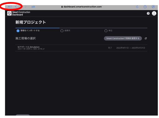This screenshot has width=159, height=118.
Task: Click the Smart Construction Dashboard logo
Action: pos(19,13)
